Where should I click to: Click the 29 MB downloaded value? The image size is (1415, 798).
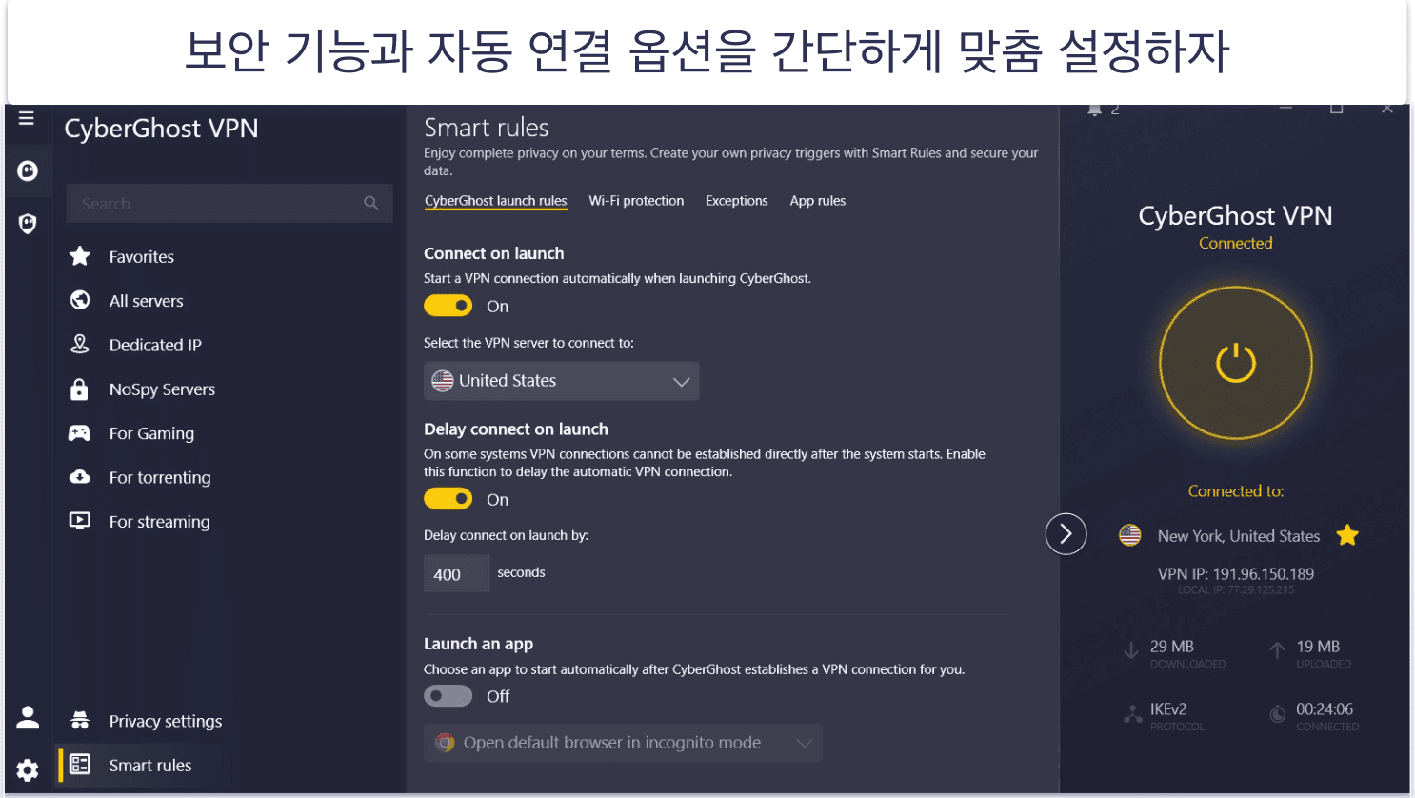(1171, 646)
